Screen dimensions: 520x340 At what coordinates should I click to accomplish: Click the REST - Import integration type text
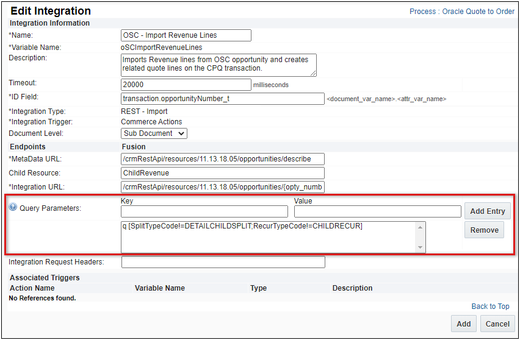coord(144,112)
